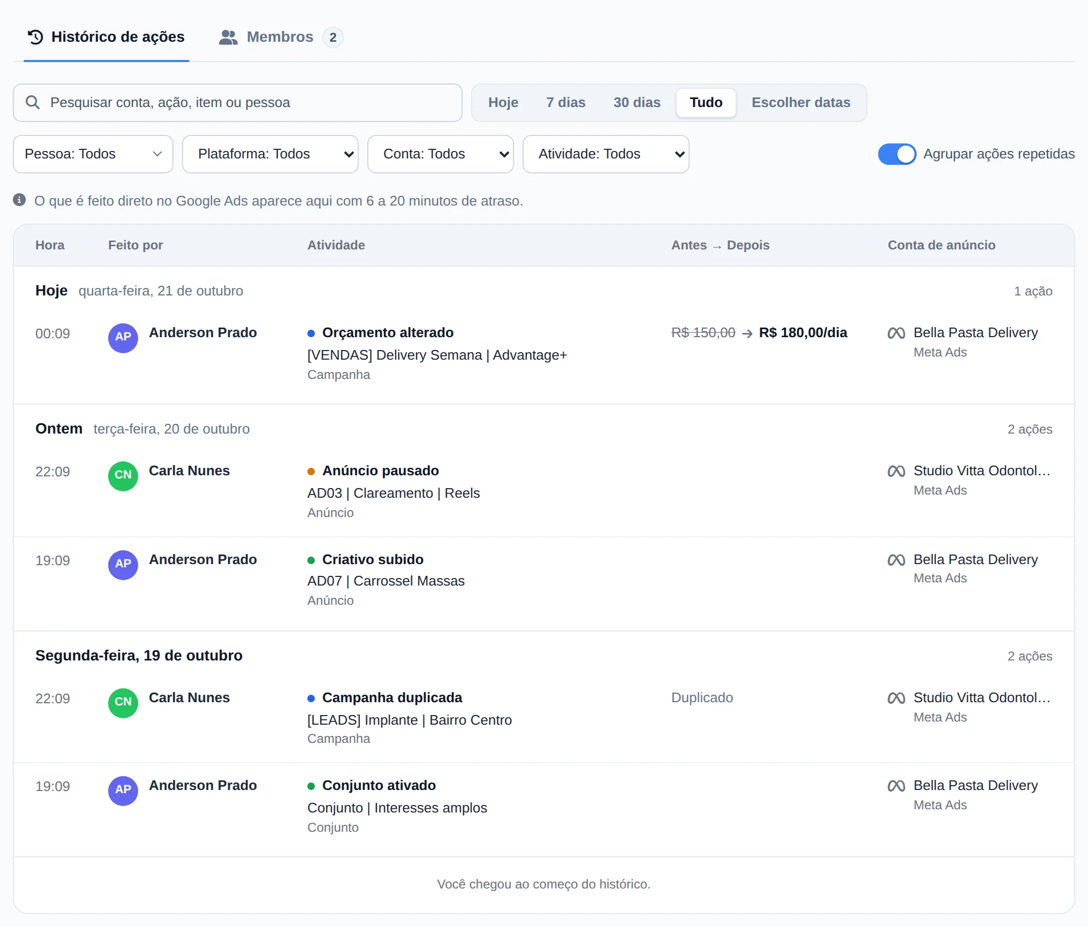Filter by Hoje period
Screen dimensions: 1088x927
503,102
